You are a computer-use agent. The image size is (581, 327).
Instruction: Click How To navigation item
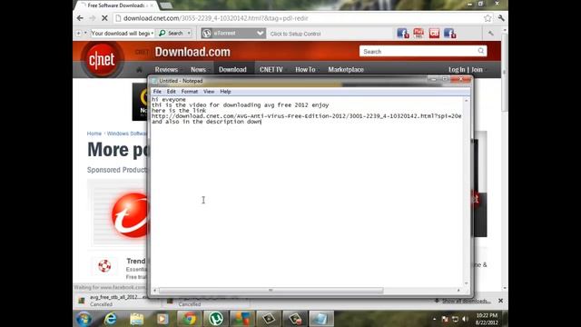(305, 69)
